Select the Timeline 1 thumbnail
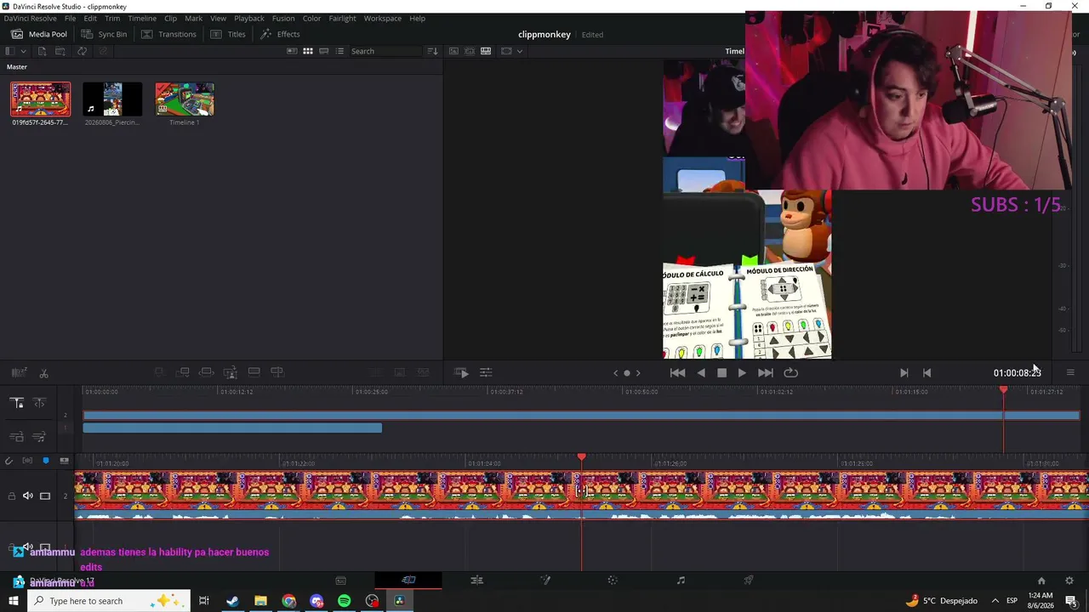Viewport: 1089px width, 612px height. tap(185, 99)
